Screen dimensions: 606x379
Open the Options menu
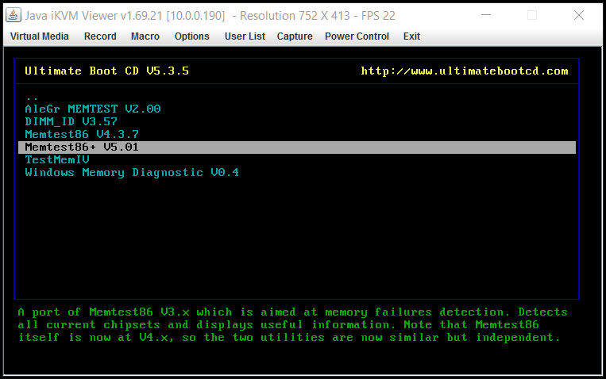coord(191,36)
